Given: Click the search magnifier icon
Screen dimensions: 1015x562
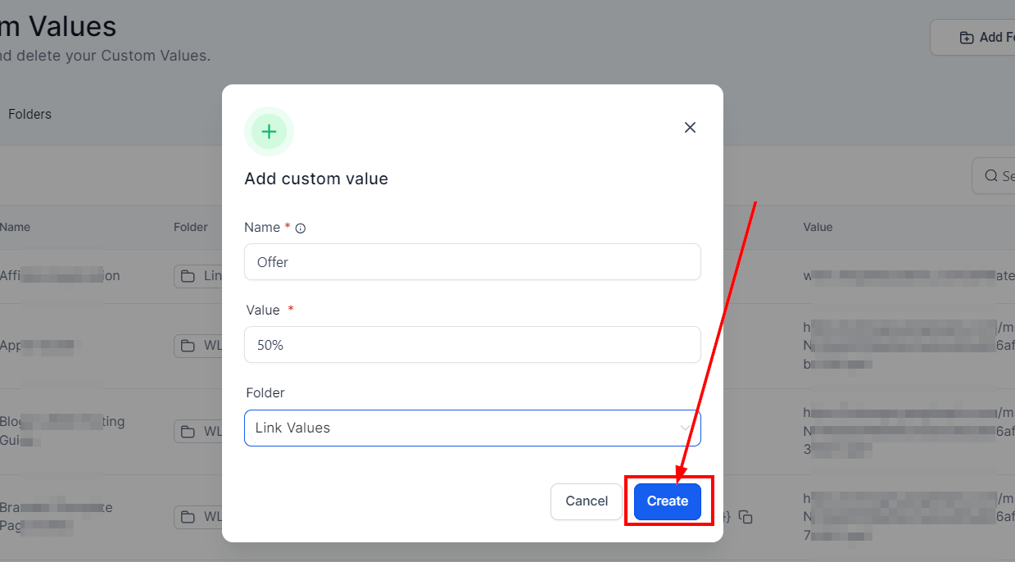Looking at the screenshot, I should click(993, 176).
